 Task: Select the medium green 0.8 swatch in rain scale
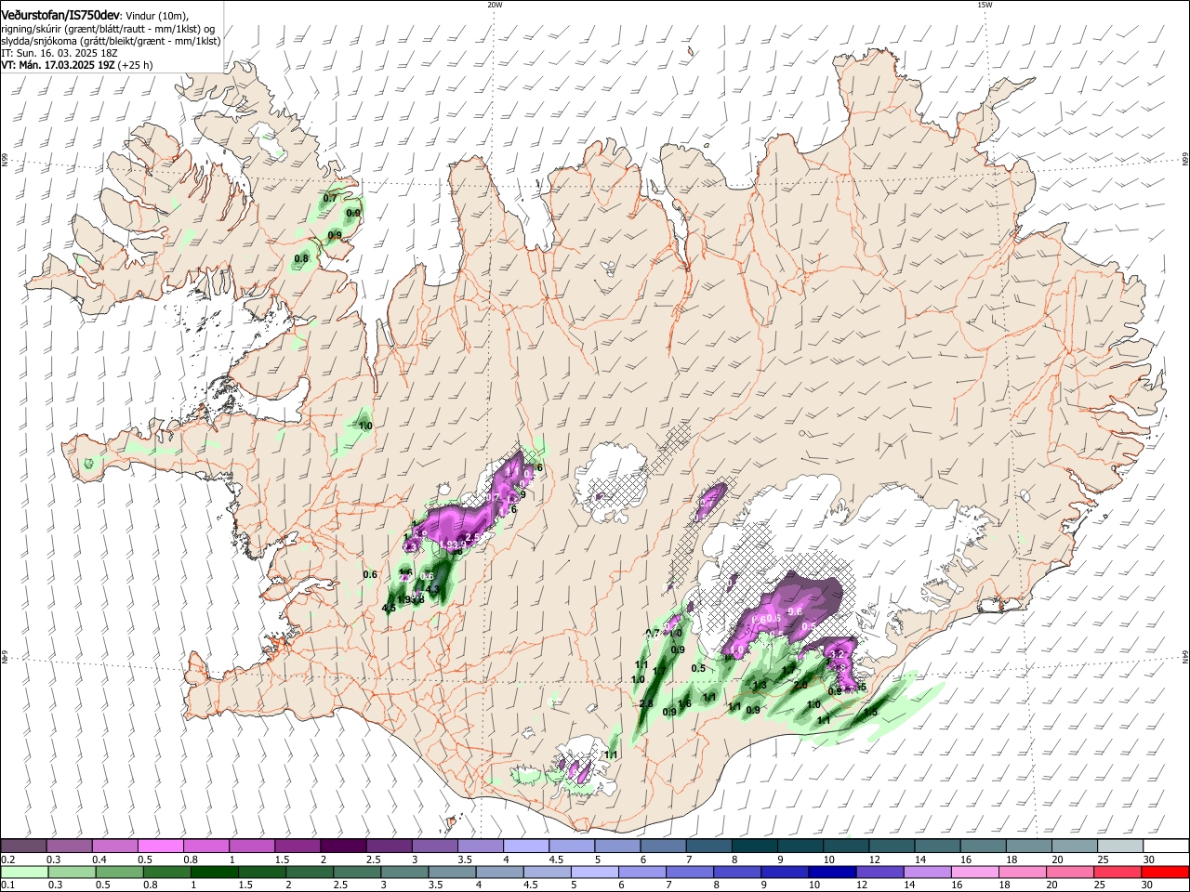[x=167, y=872]
